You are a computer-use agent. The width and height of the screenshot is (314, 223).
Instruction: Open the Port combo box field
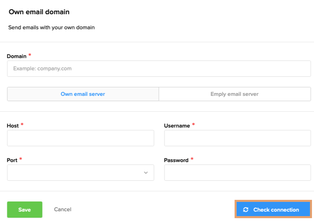tap(77, 173)
